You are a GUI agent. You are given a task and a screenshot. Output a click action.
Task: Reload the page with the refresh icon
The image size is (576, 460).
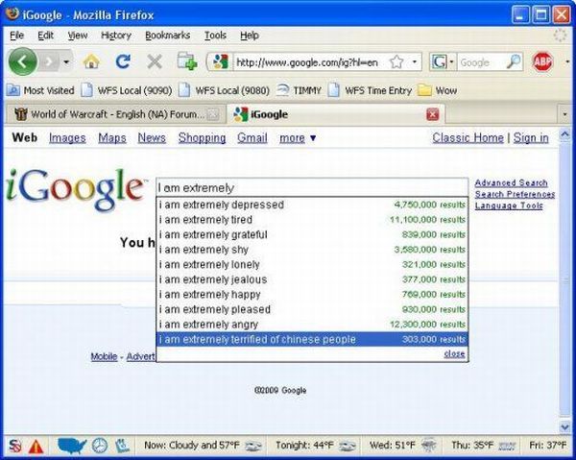123,62
